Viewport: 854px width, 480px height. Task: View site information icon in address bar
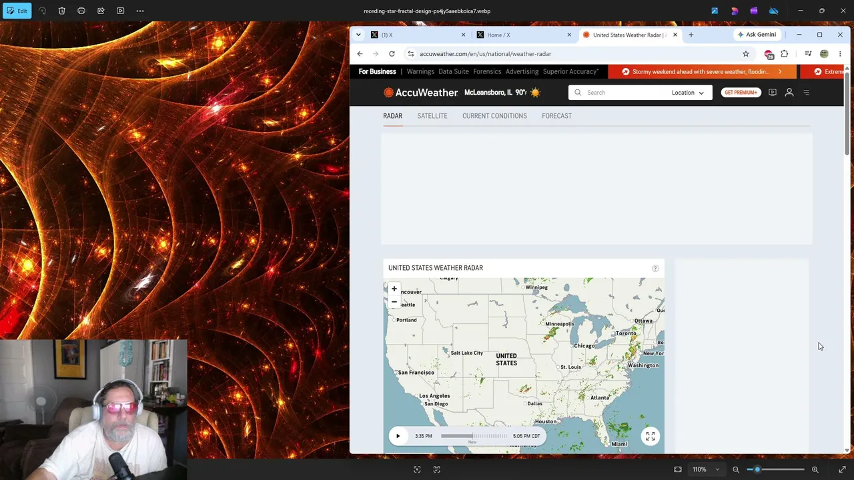[411, 54]
